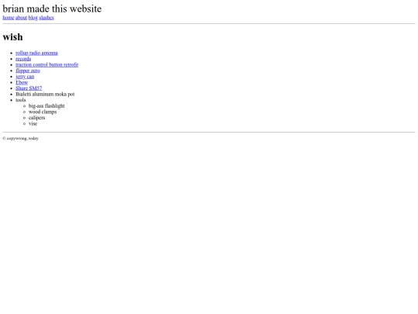
Task: Click the site title 'brian made this website'
Action: [52, 9]
